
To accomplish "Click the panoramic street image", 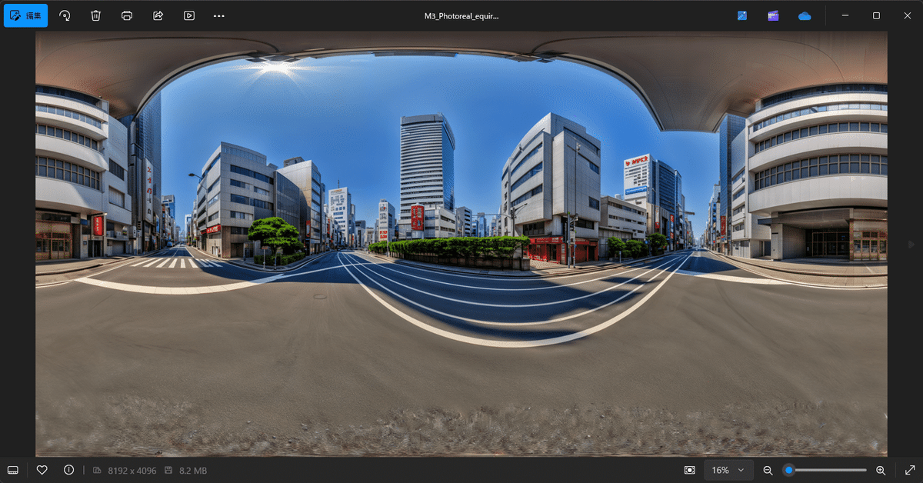I will click(461, 244).
